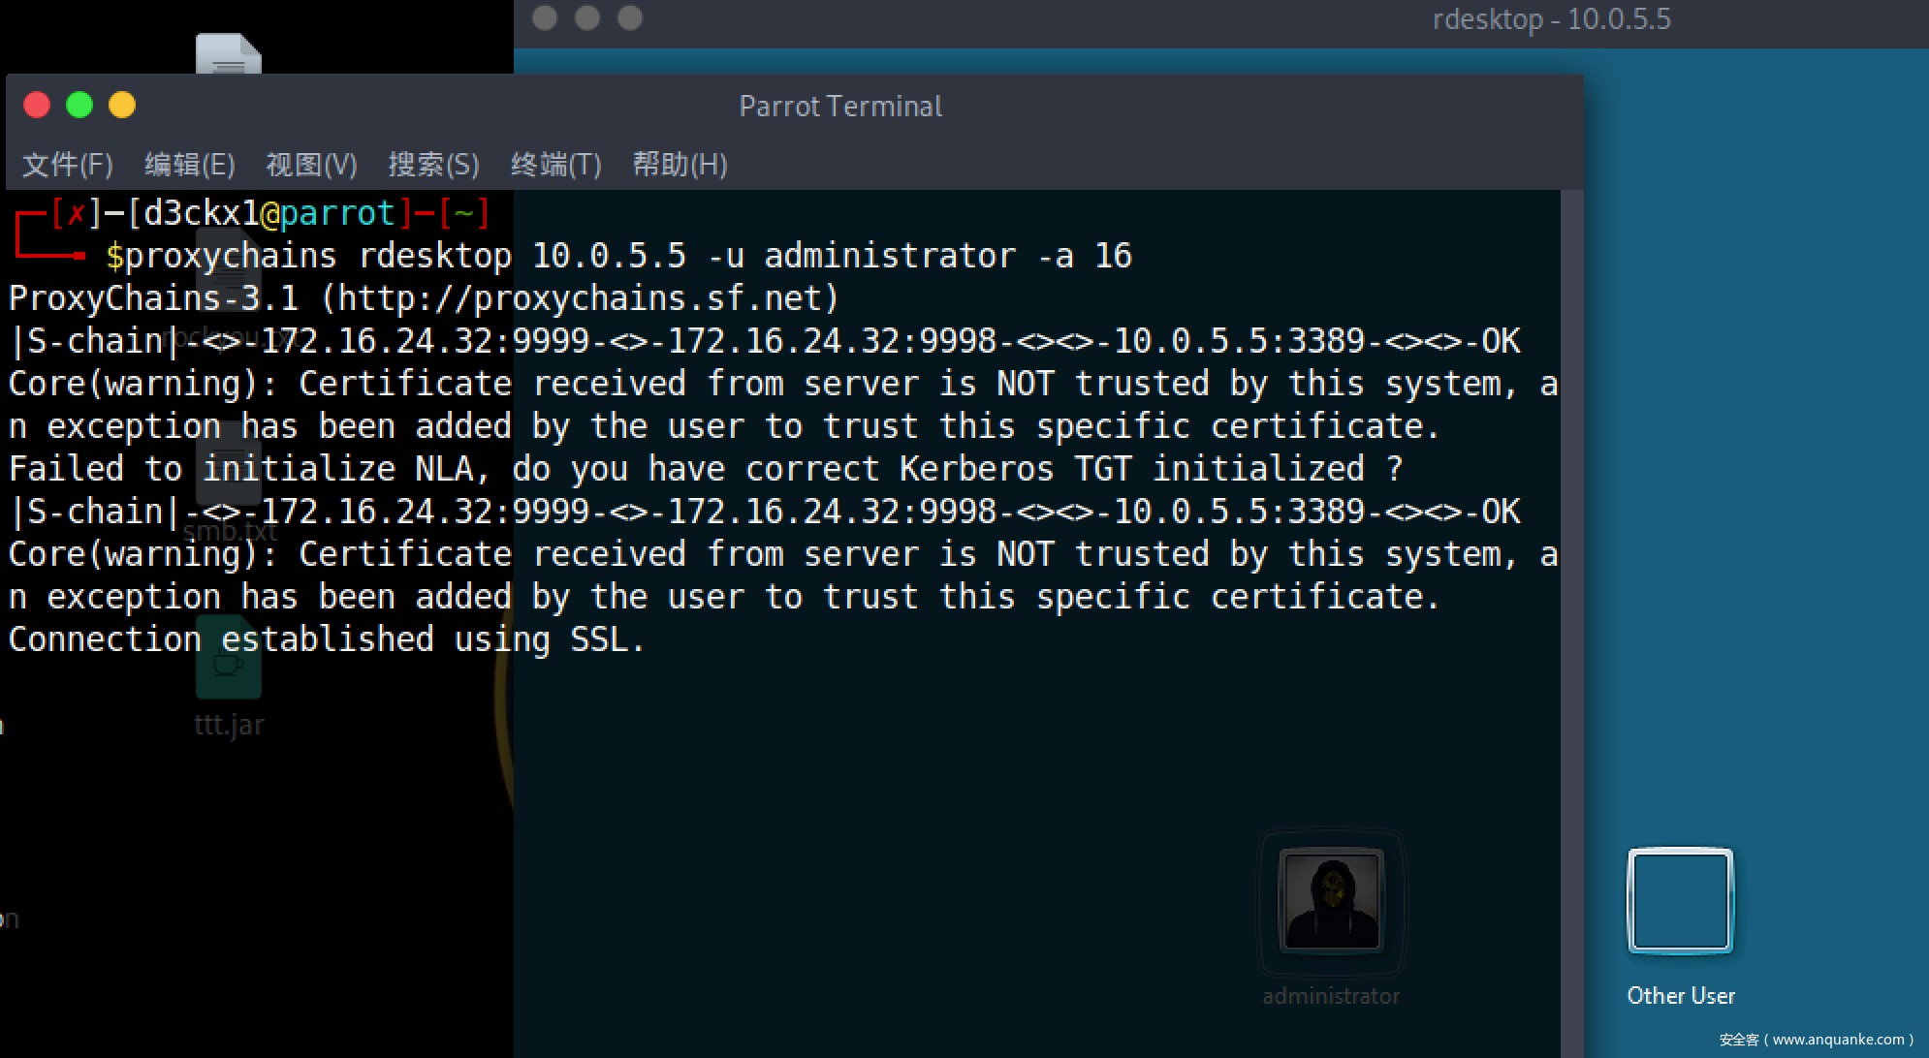This screenshot has height=1058, width=1929.
Task: Focus the rdesktop - 10.0.5.5 title bar
Action: click(x=1551, y=19)
